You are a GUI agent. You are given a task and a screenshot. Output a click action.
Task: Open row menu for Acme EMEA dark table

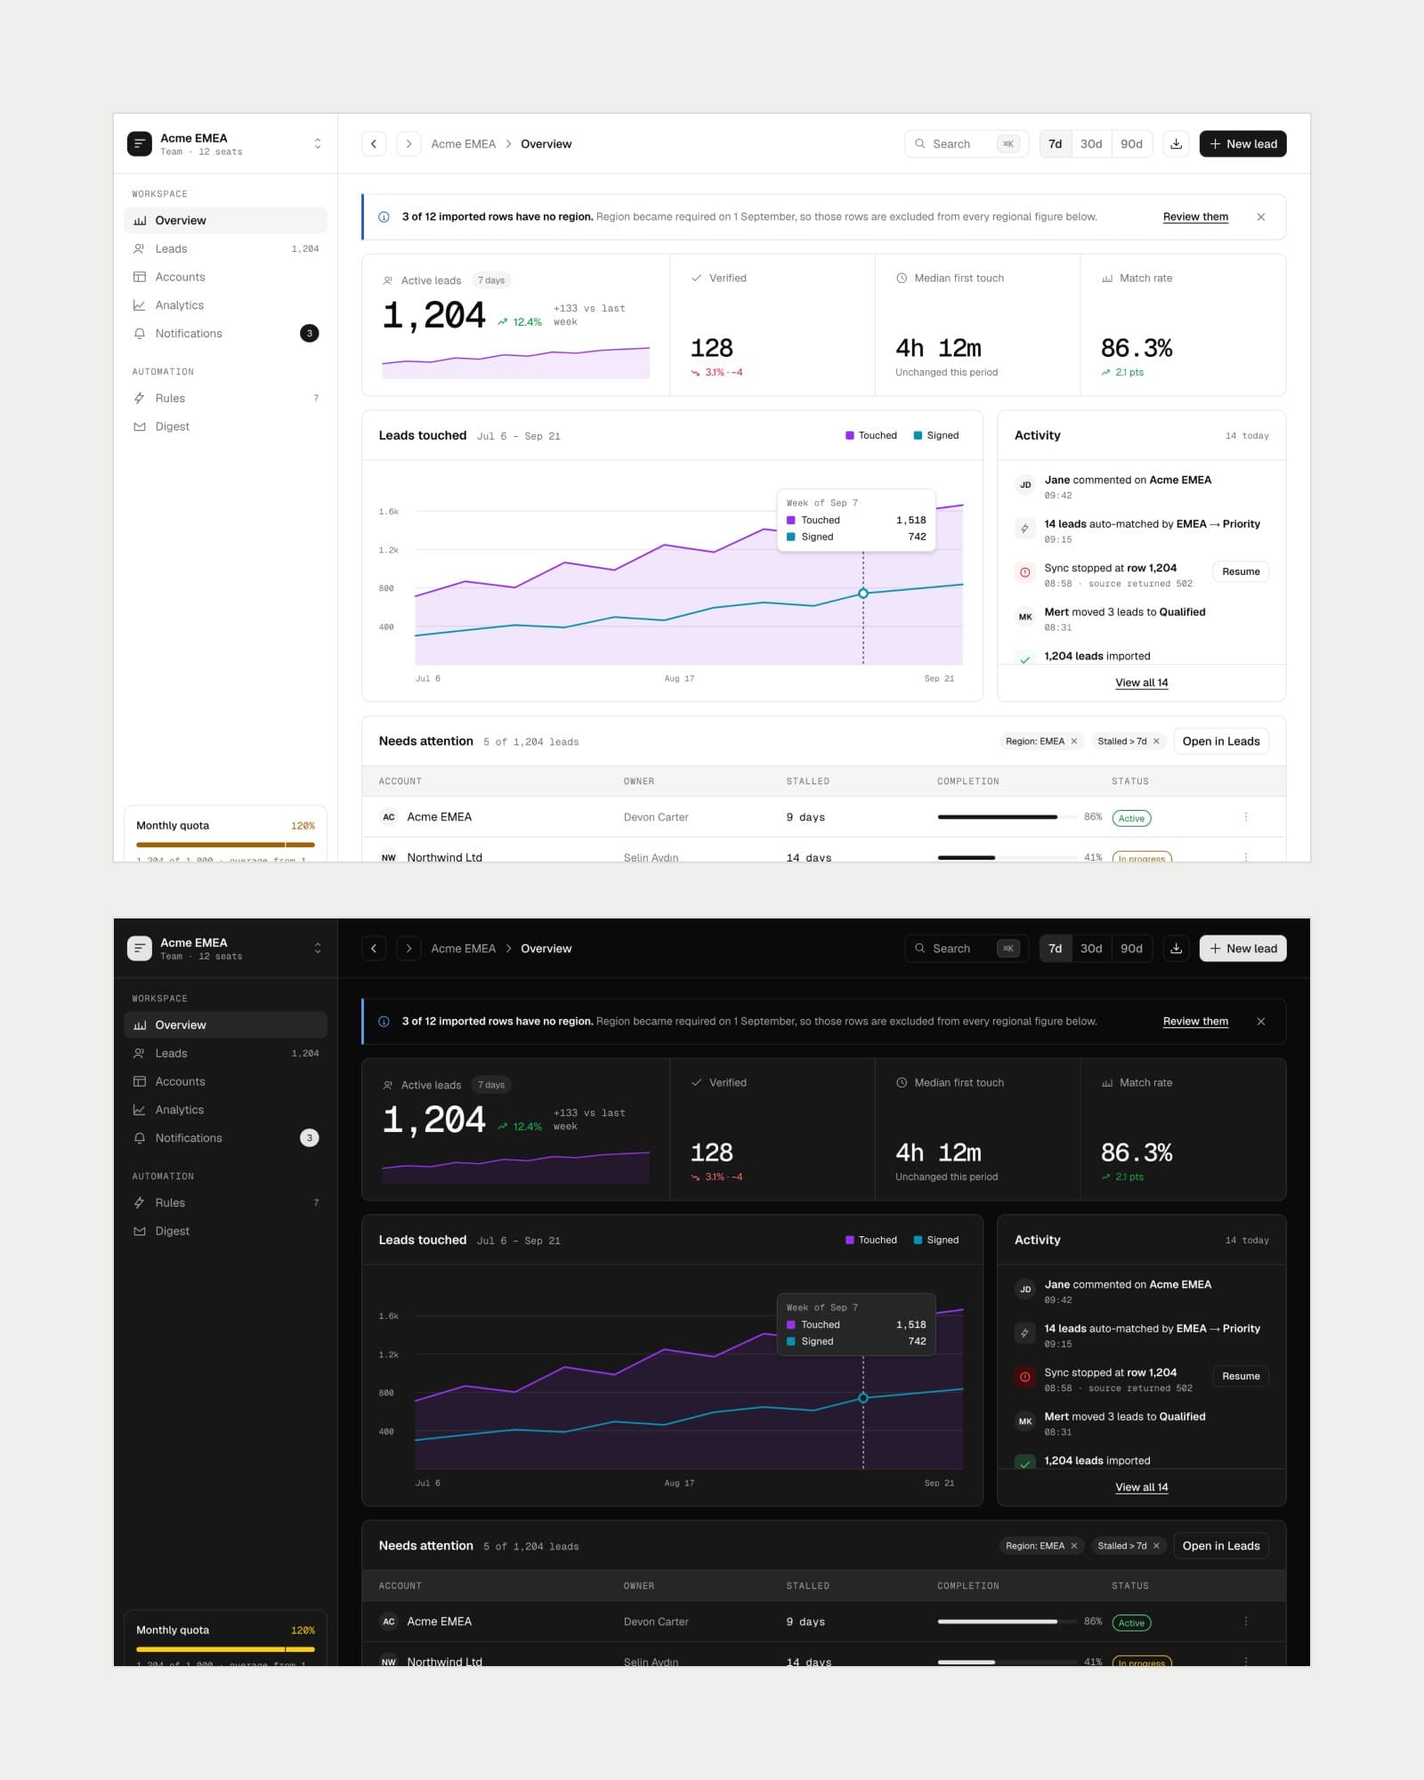tap(1246, 1622)
